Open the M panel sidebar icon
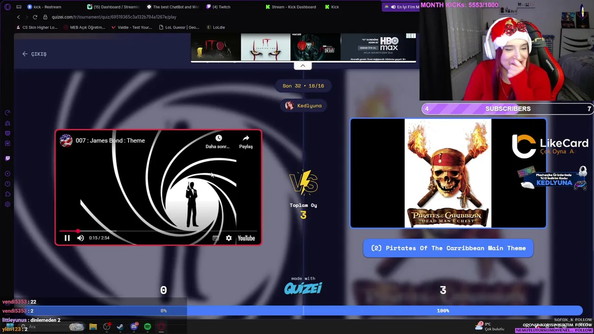Viewport: 594px width, 334px height. tap(7, 143)
